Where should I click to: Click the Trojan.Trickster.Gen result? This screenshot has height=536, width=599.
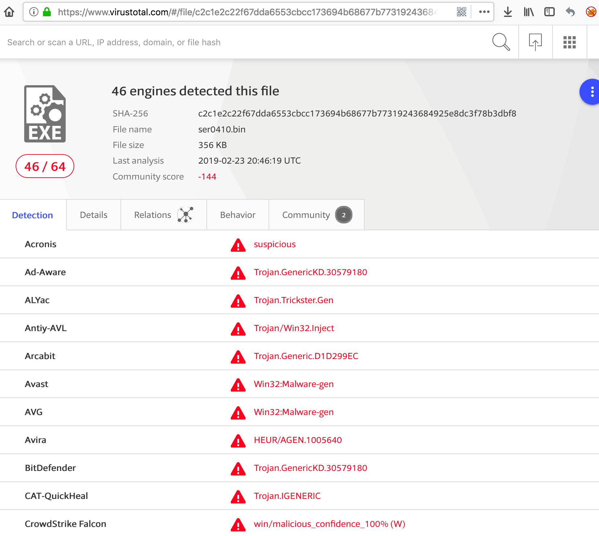(294, 300)
